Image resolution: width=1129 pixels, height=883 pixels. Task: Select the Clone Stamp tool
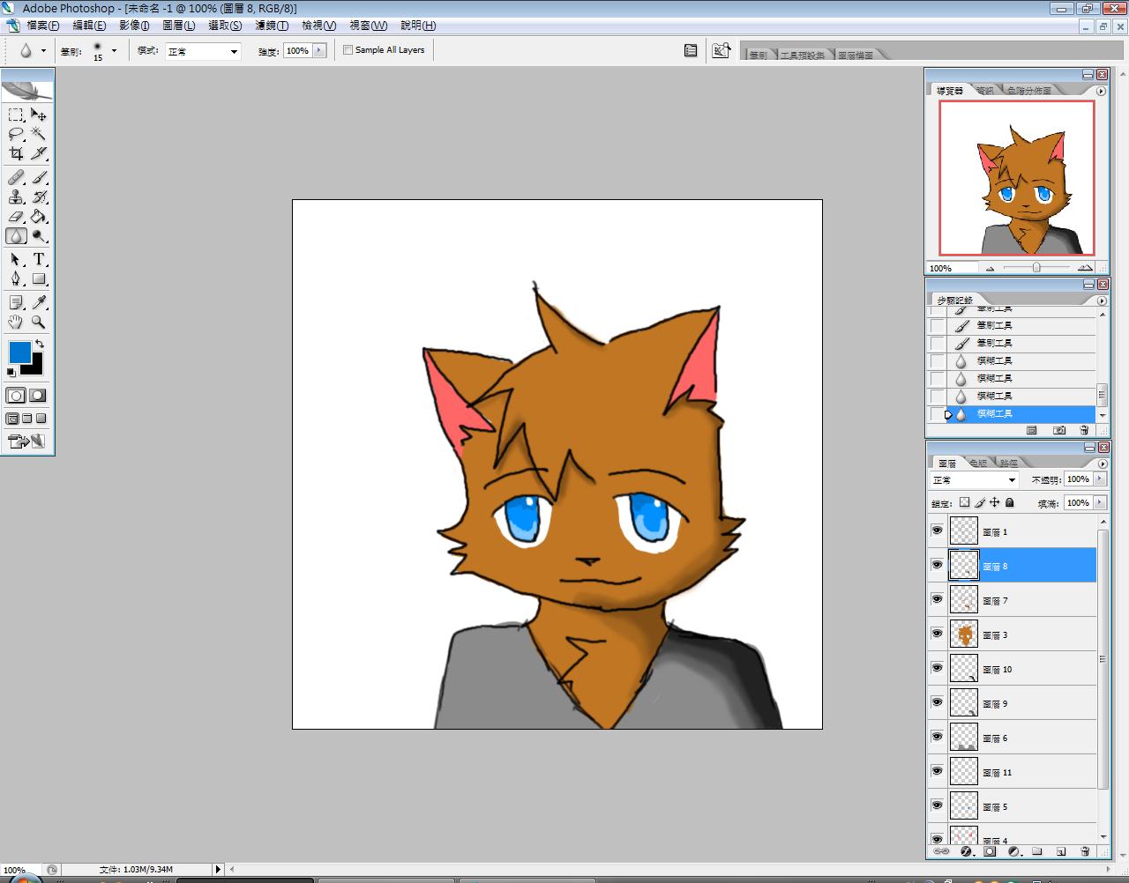pyautogui.click(x=16, y=197)
